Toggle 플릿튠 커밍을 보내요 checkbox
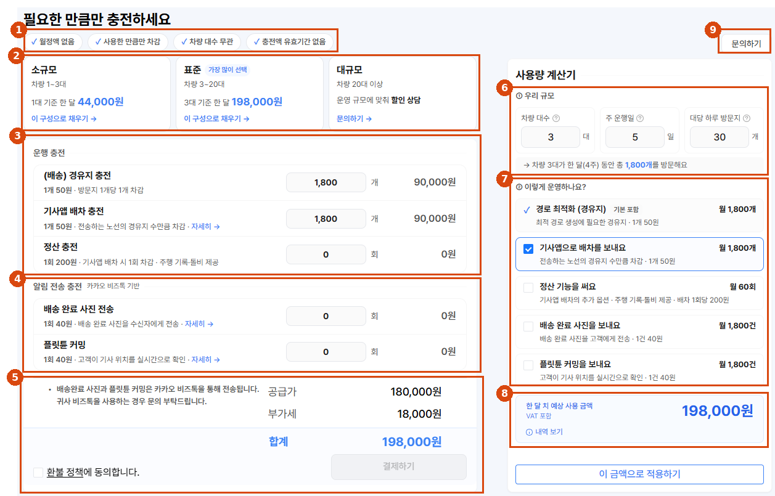Screen dimensions: 775x496 pos(528,365)
